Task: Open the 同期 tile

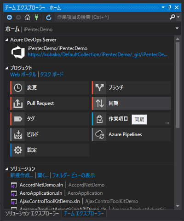Action: pyautogui.click(x=131, y=103)
